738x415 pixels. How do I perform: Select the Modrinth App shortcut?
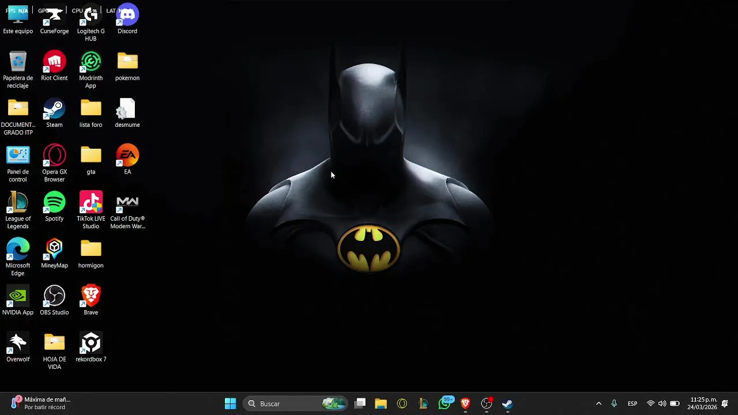click(91, 70)
